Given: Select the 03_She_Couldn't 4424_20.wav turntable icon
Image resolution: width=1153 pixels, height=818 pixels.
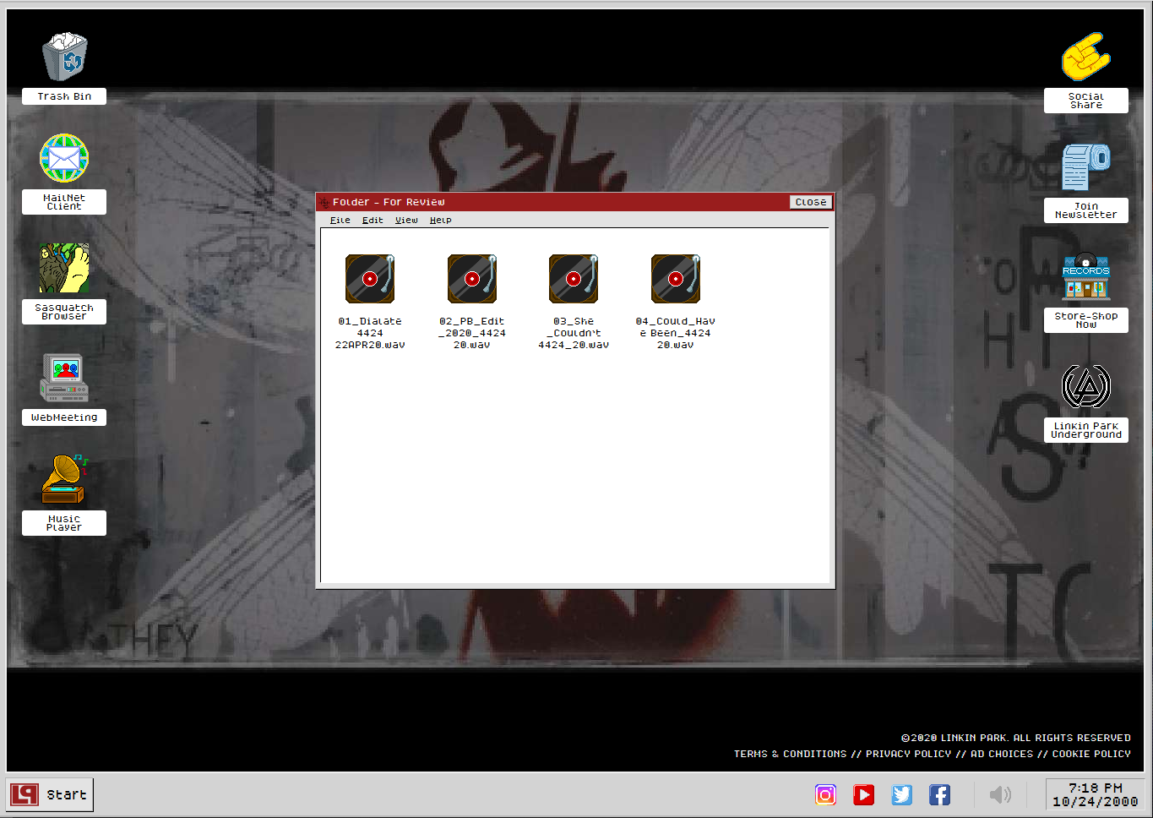Looking at the screenshot, I should (574, 279).
